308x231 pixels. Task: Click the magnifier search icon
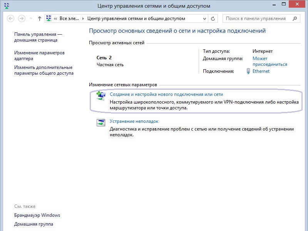coord(295,18)
